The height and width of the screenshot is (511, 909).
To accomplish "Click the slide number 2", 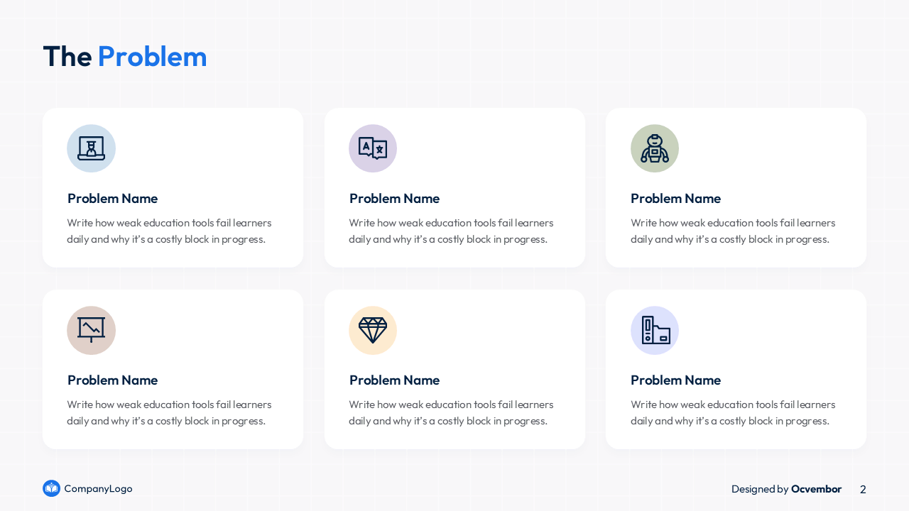I will point(863,489).
